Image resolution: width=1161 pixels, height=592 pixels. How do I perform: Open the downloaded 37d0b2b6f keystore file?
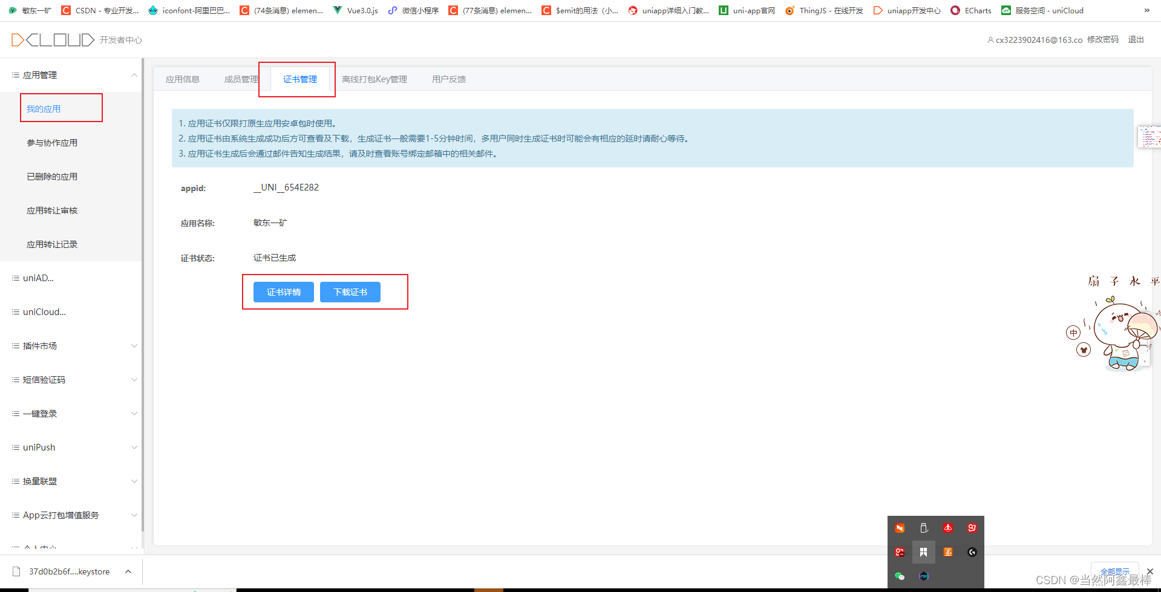[68, 571]
